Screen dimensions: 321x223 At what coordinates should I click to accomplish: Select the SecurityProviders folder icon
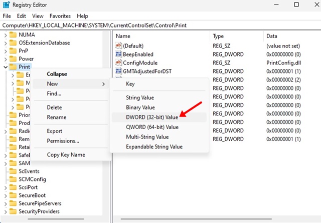13,211
